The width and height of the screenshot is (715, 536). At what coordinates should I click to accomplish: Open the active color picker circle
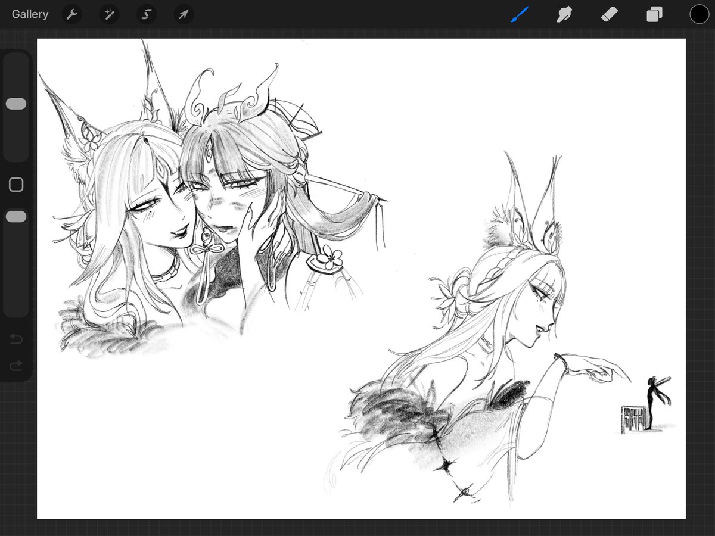[700, 14]
